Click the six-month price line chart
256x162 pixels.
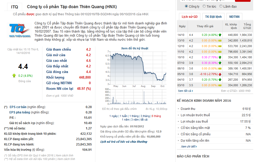coord(138,68)
